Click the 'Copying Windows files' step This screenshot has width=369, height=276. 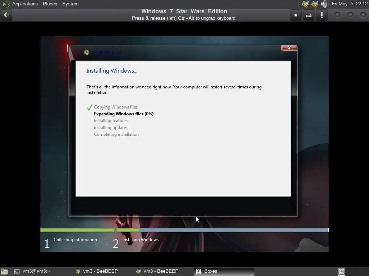[x=116, y=107]
